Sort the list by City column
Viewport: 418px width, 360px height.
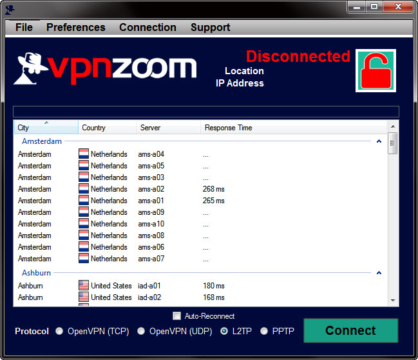[46, 127]
